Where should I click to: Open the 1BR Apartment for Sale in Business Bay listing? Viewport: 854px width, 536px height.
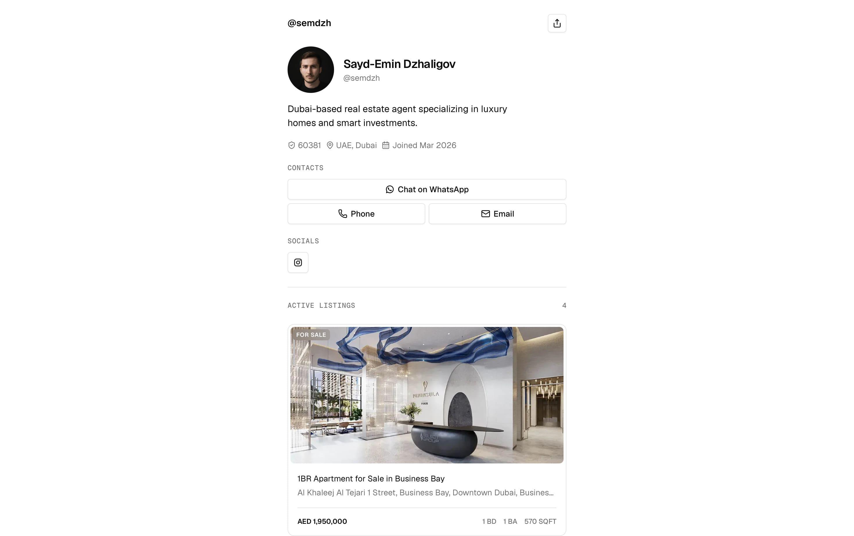[371, 479]
